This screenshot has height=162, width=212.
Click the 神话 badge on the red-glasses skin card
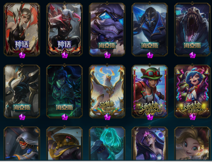click(x=64, y=45)
